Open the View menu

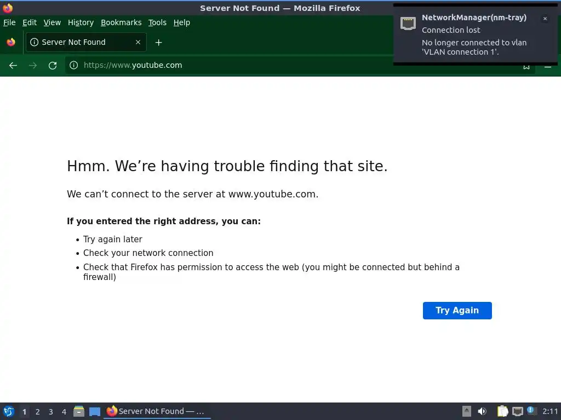pyautogui.click(x=52, y=22)
